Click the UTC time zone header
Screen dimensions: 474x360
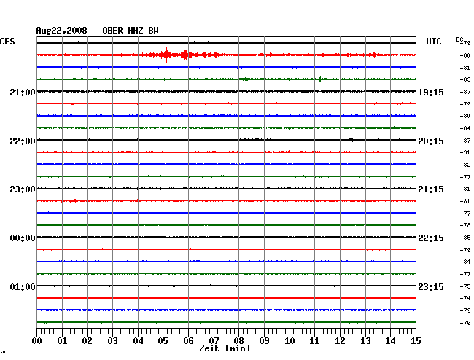click(433, 42)
